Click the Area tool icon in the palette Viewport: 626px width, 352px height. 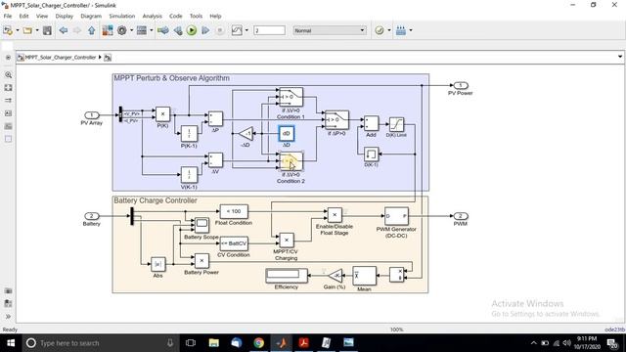8,139
